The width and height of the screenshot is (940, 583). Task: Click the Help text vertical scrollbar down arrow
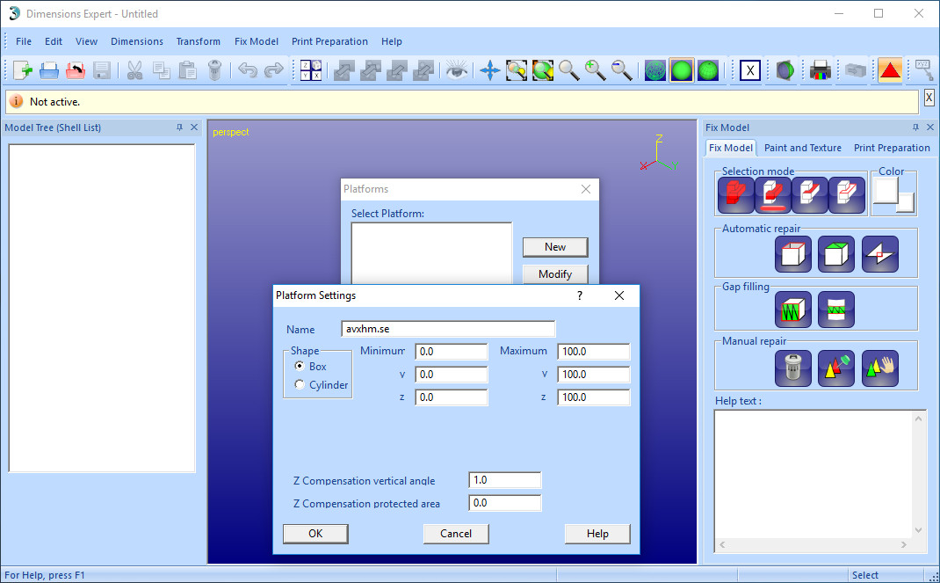(918, 530)
